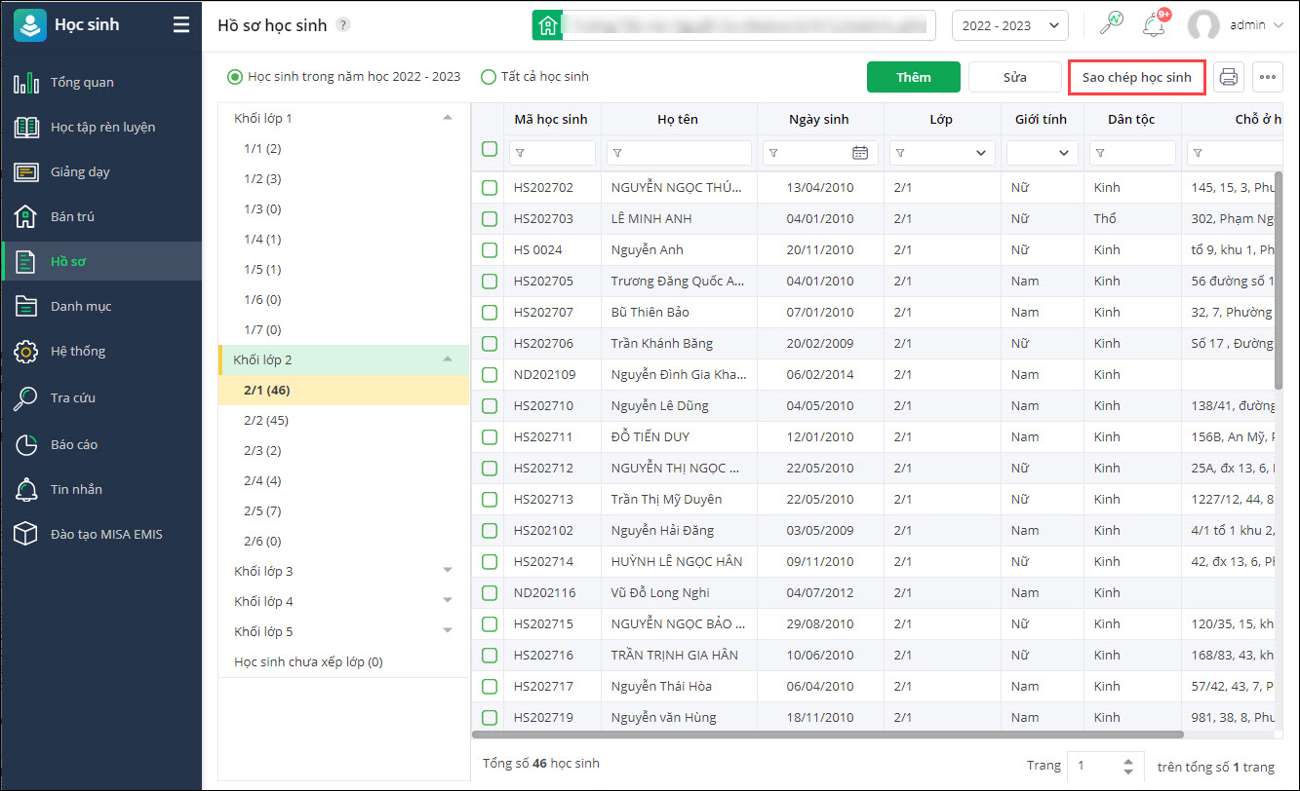Go to Báo cáo in the sidebar
The width and height of the screenshot is (1300, 791).
74,444
